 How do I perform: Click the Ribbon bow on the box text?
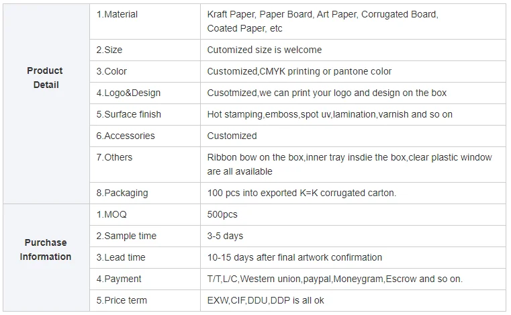[x=349, y=164]
